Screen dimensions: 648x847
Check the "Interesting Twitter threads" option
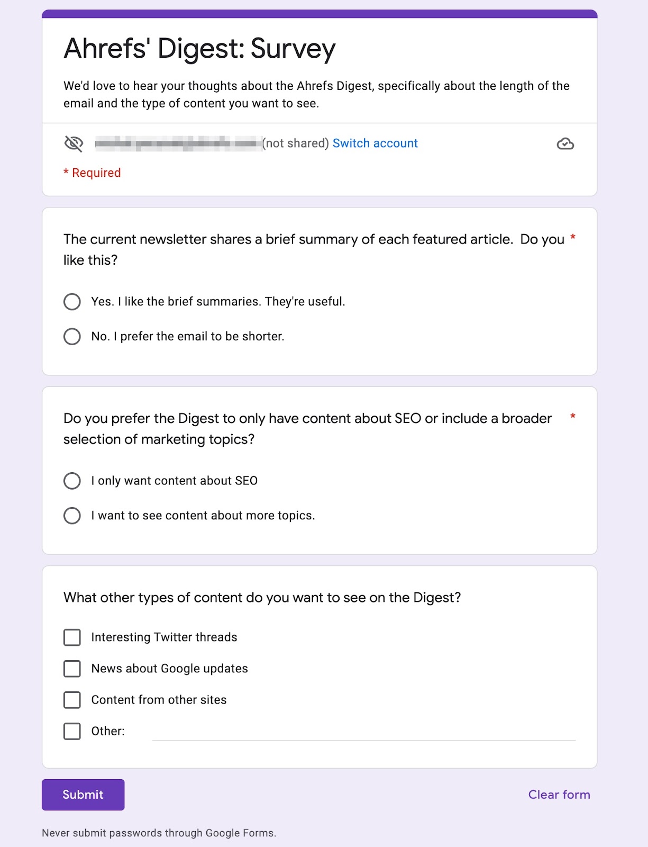(72, 638)
